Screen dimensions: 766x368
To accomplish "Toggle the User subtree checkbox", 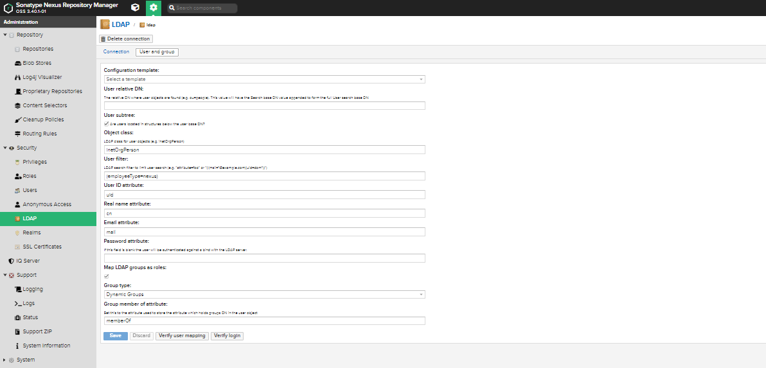I will click(106, 123).
